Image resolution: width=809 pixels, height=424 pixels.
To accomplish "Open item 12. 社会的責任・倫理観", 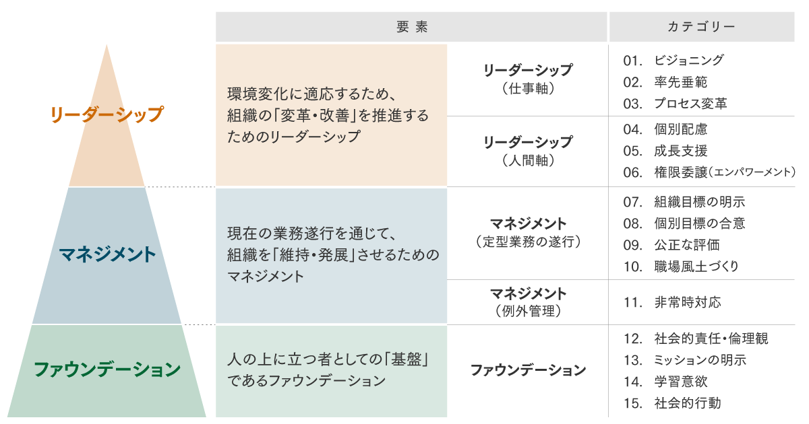I will tap(696, 339).
